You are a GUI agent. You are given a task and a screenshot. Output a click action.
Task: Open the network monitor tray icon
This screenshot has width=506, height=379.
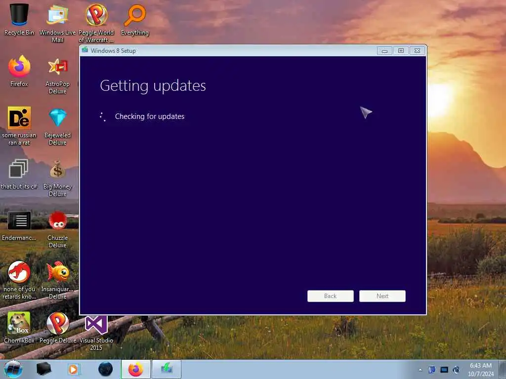point(444,370)
